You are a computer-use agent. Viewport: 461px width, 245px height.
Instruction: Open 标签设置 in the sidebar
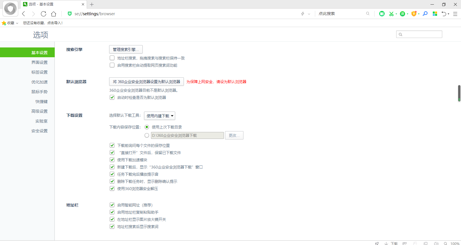[39, 72]
